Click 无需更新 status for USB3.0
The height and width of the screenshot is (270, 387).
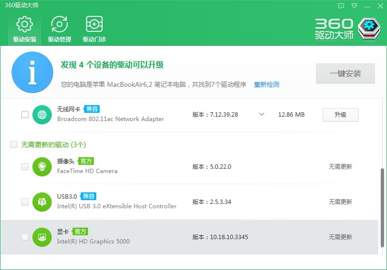(x=341, y=202)
